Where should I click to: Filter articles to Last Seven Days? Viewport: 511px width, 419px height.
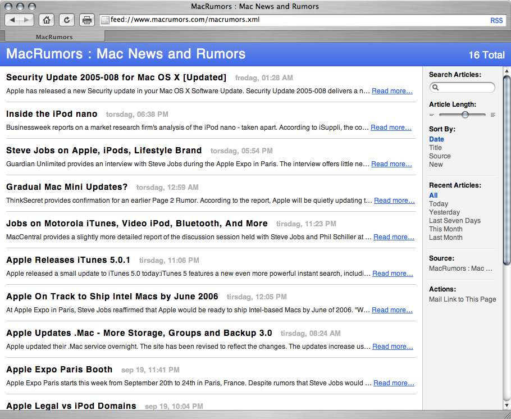(455, 221)
